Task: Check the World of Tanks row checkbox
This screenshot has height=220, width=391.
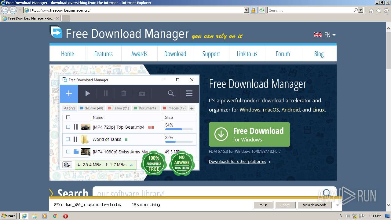Action: pos(68,139)
